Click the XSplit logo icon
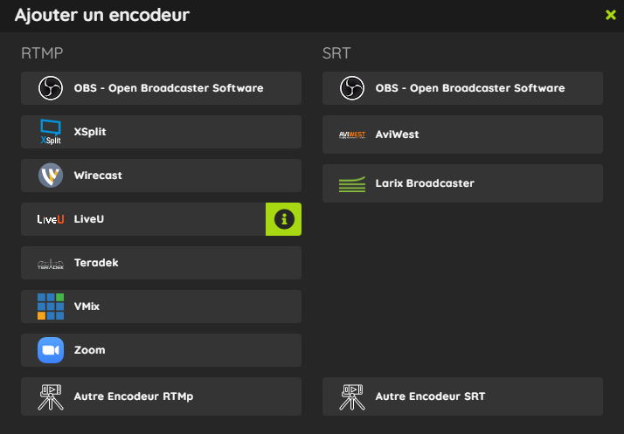 [x=51, y=132]
